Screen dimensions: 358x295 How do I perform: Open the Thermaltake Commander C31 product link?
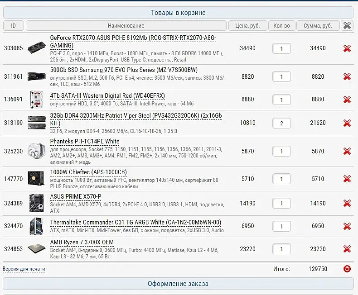click(x=135, y=222)
